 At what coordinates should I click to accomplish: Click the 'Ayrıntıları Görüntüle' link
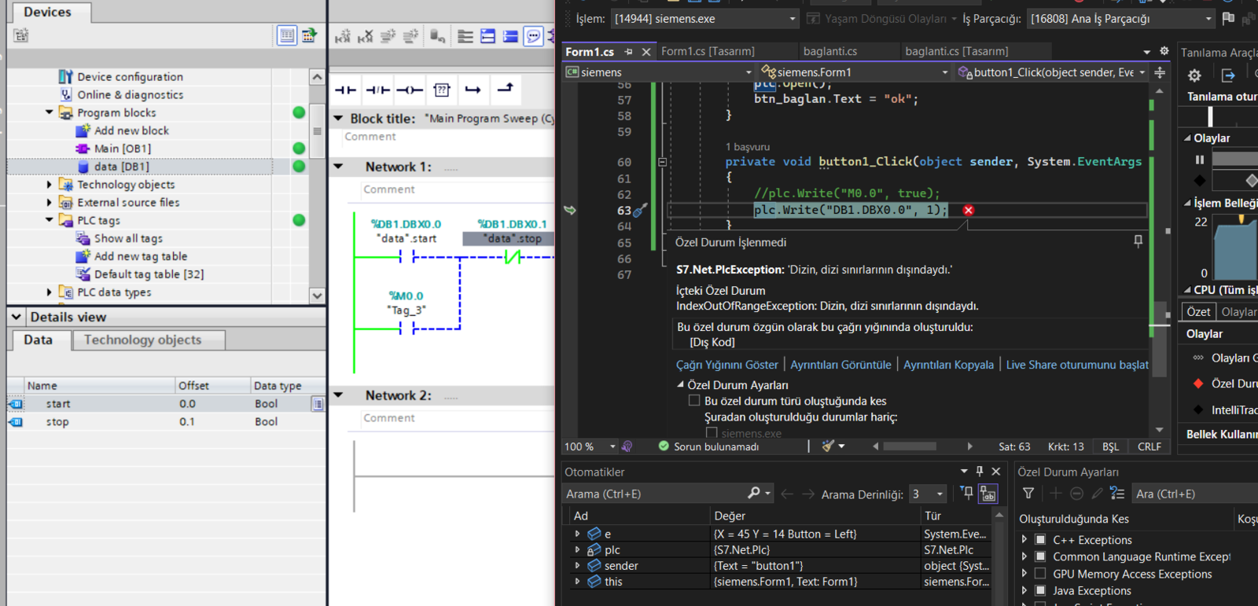pos(841,365)
